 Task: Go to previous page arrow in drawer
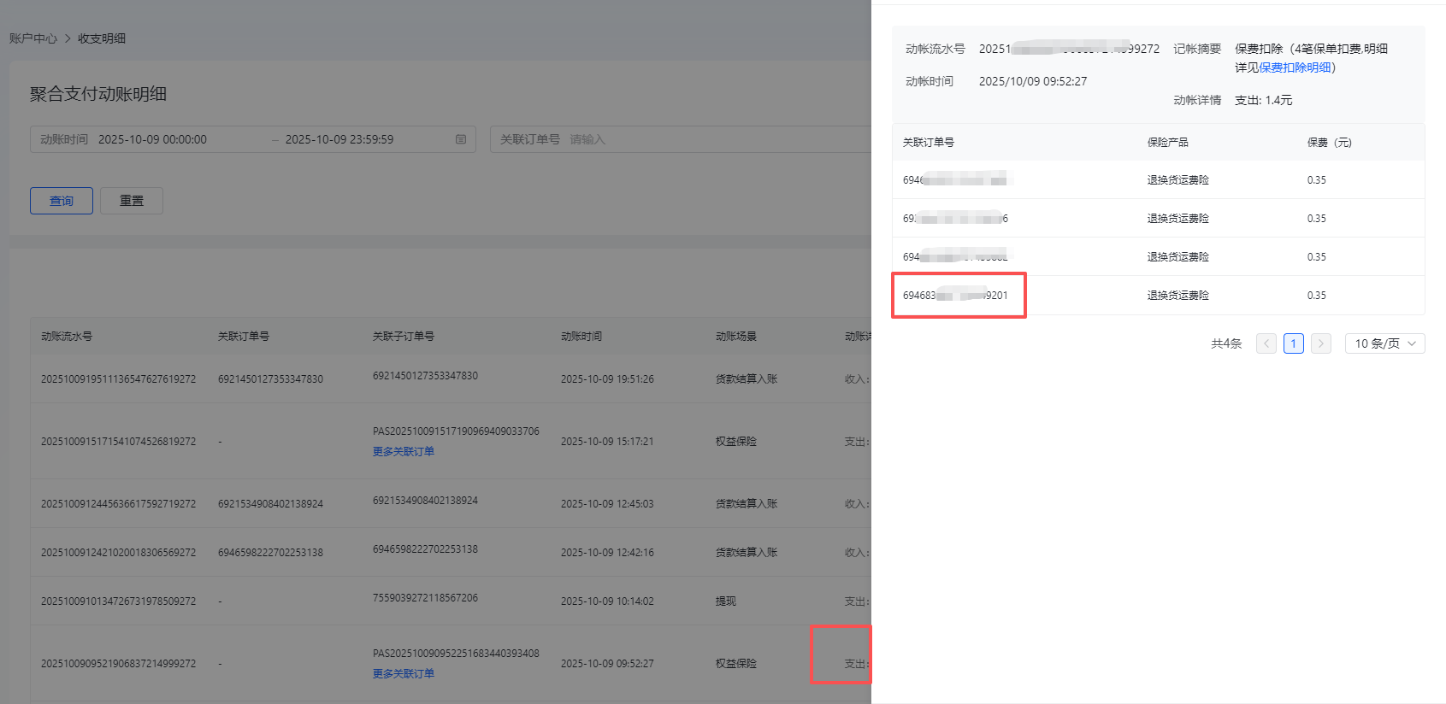click(x=1266, y=343)
